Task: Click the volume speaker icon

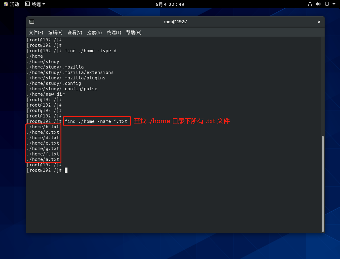Action: click(318, 4)
